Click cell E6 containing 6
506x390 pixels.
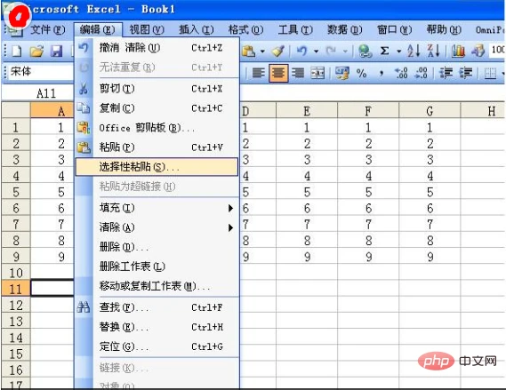click(x=307, y=208)
